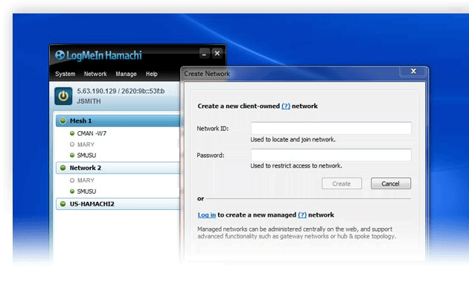The height and width of the screenshot is (289, 469).
Task: Click the green status dot of US-HAMACHI2
Action: pyautogui.click(x=63, y=204)
